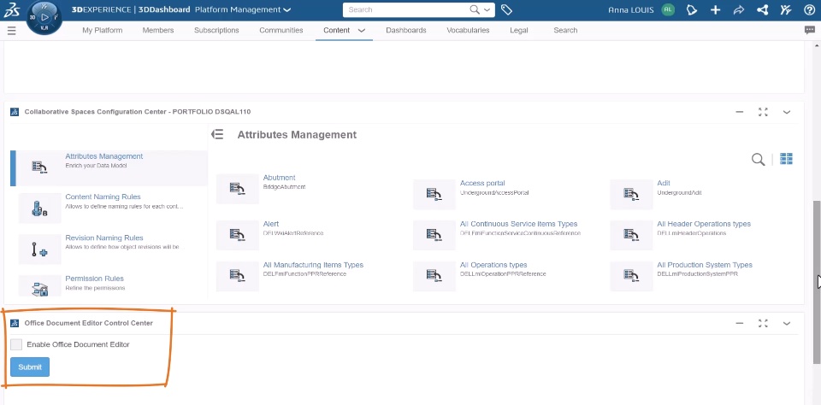Open All Continuous Service Items Types

coord(518,224)
